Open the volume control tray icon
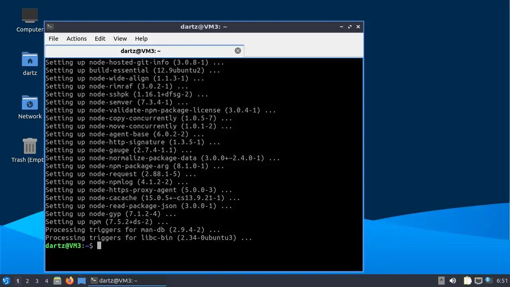 pos(453,281)
